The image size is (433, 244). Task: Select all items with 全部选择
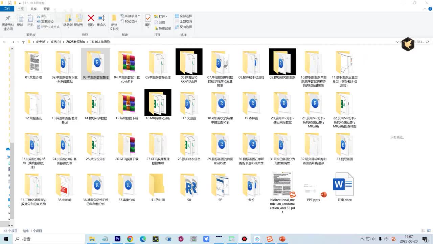click(183, 16)
